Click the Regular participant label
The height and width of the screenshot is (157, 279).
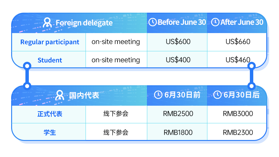click(x=50, y=42)
